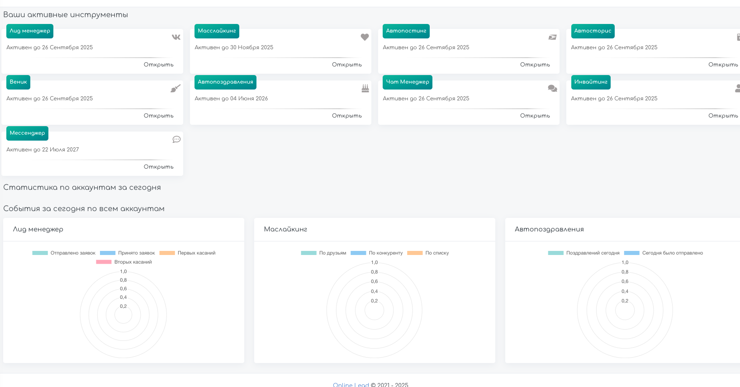
Task: Click the Автопоздравления radar chart
Action: [x=625, y=310]
